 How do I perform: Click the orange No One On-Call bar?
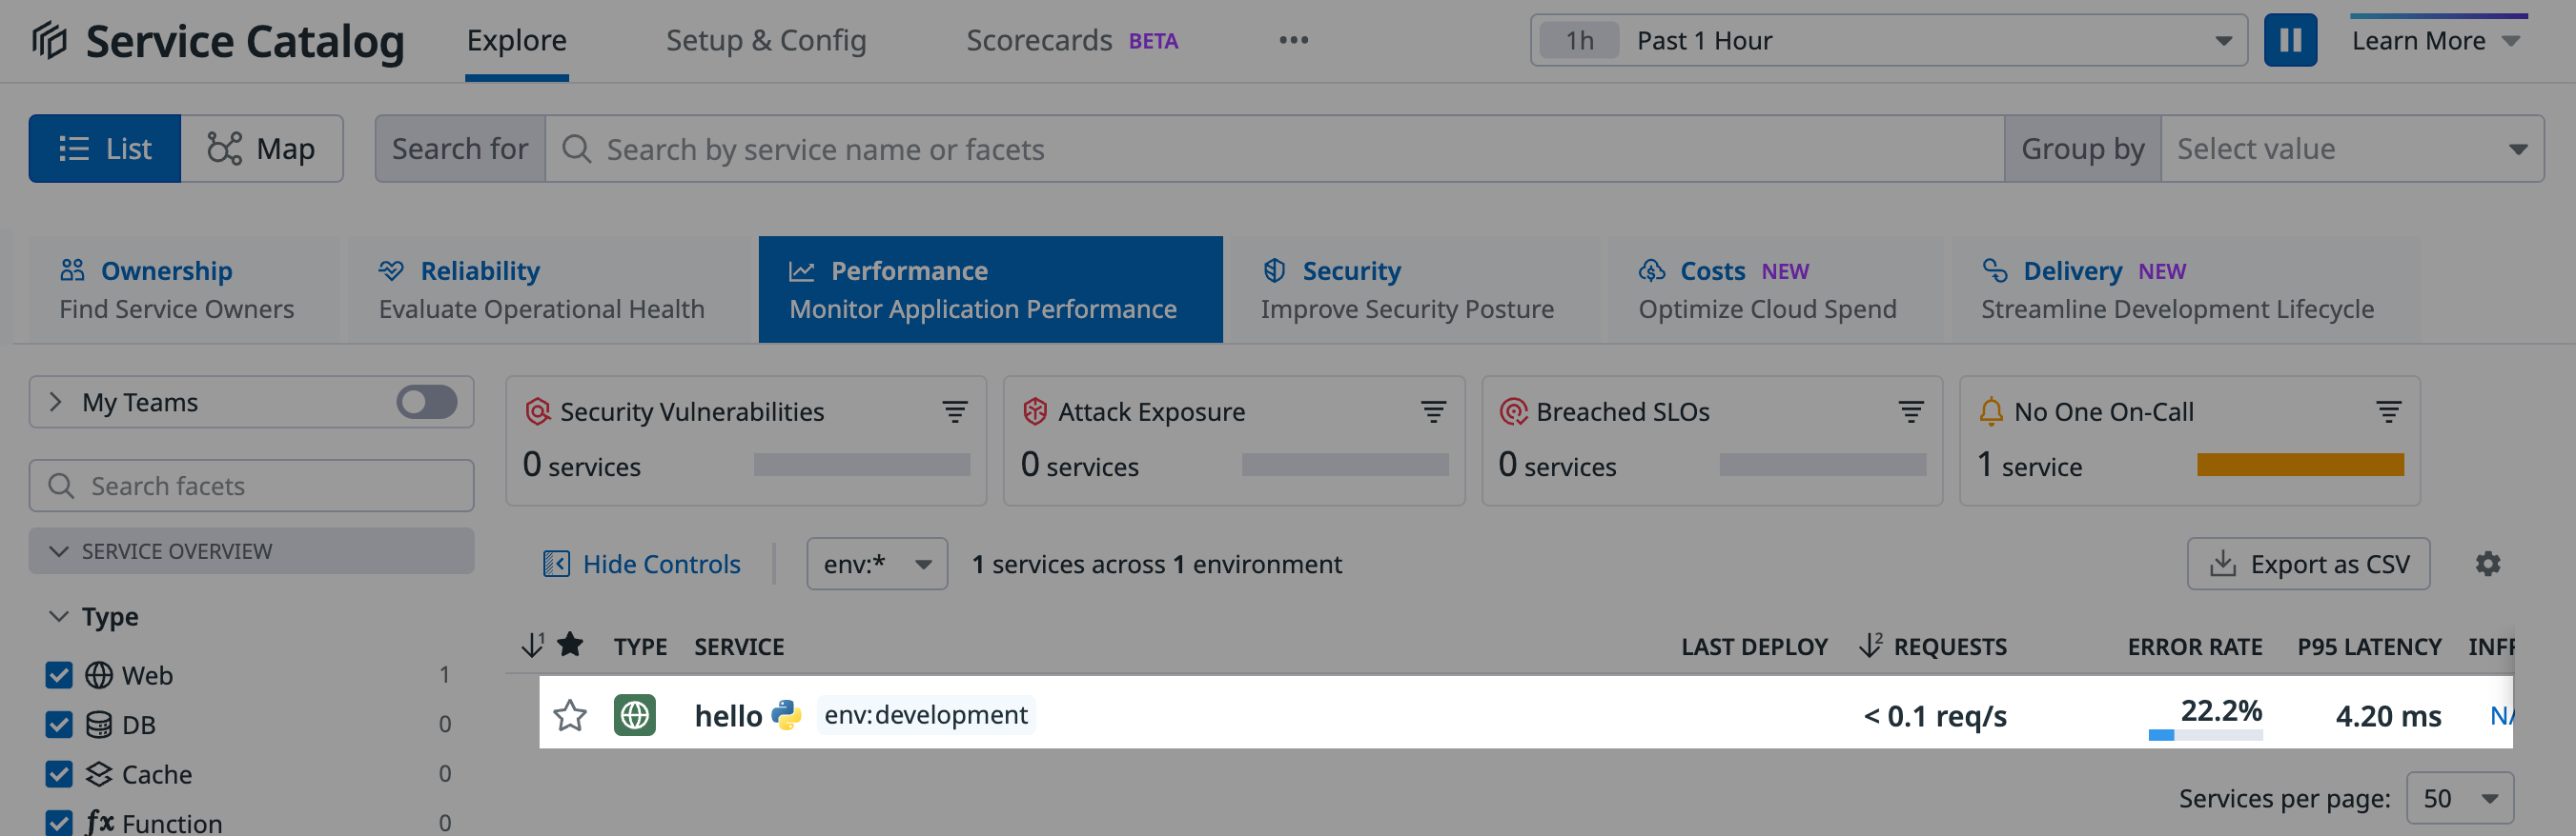point(2300,465)
